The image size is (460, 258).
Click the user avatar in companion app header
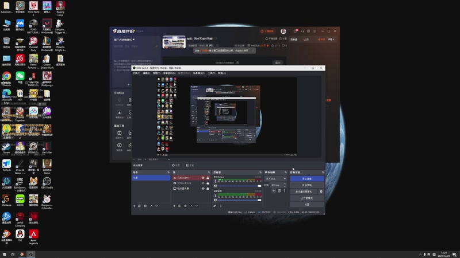(283, 31)
